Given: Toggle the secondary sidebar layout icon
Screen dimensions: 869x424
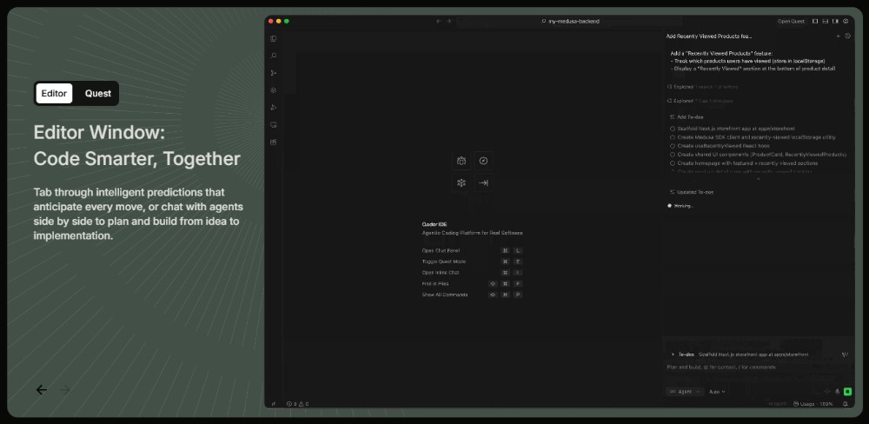Looking at the screenshot, I should [x=835, y=21].
